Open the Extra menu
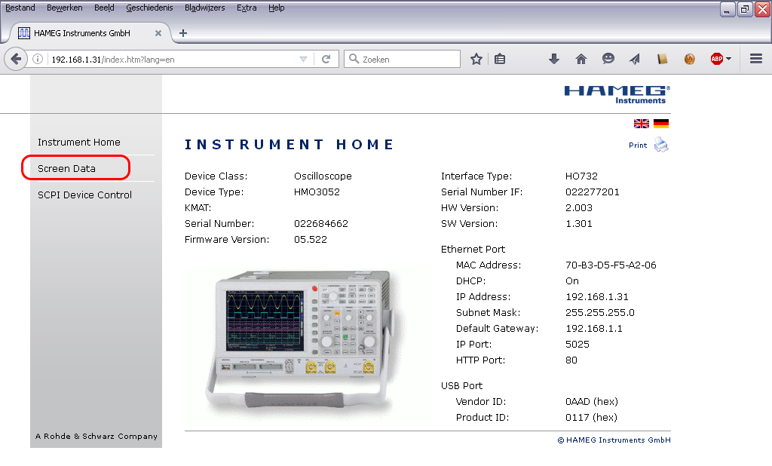The width and height of the screenshot is (772, 466). click(x=247, y=8)
